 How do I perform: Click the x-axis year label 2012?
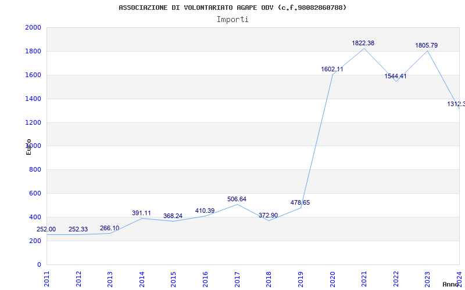click(x=78, y=280)
